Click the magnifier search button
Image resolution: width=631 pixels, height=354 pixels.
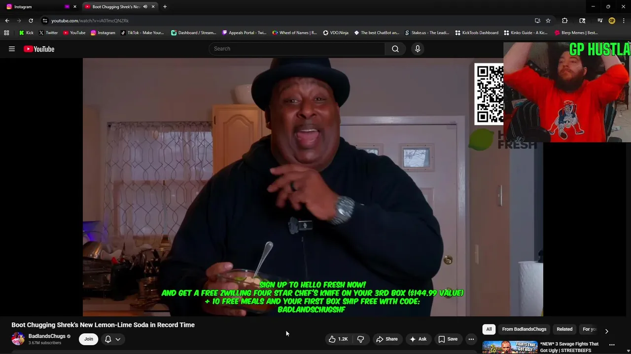395,49
